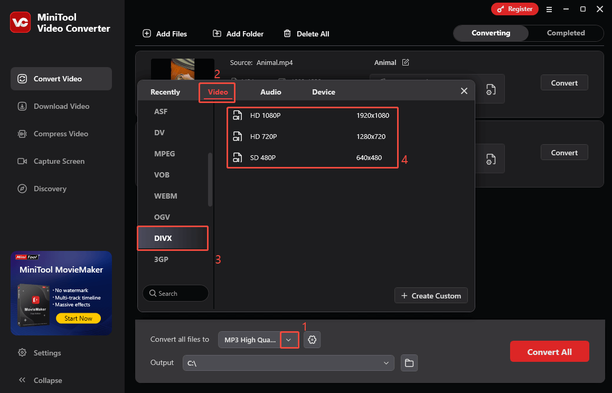Screen dimensions: 612x393
Task: Switch to the Compress Video tool
Action: (x=61, y=133)
